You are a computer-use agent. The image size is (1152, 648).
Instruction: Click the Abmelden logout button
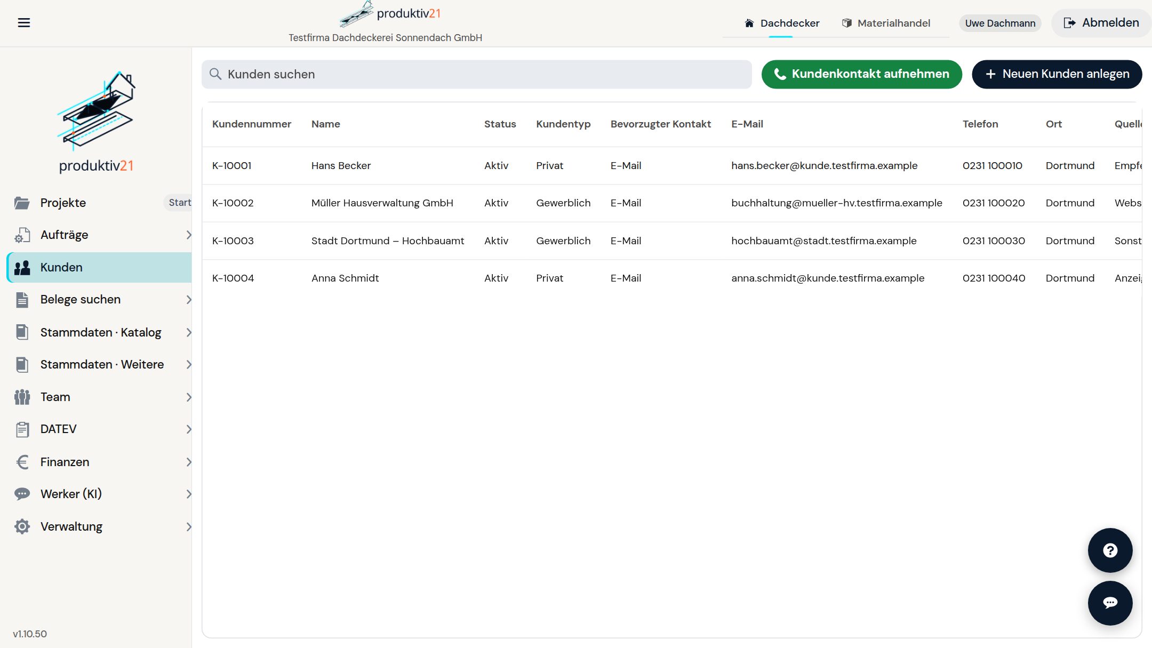coord(1101,23)
